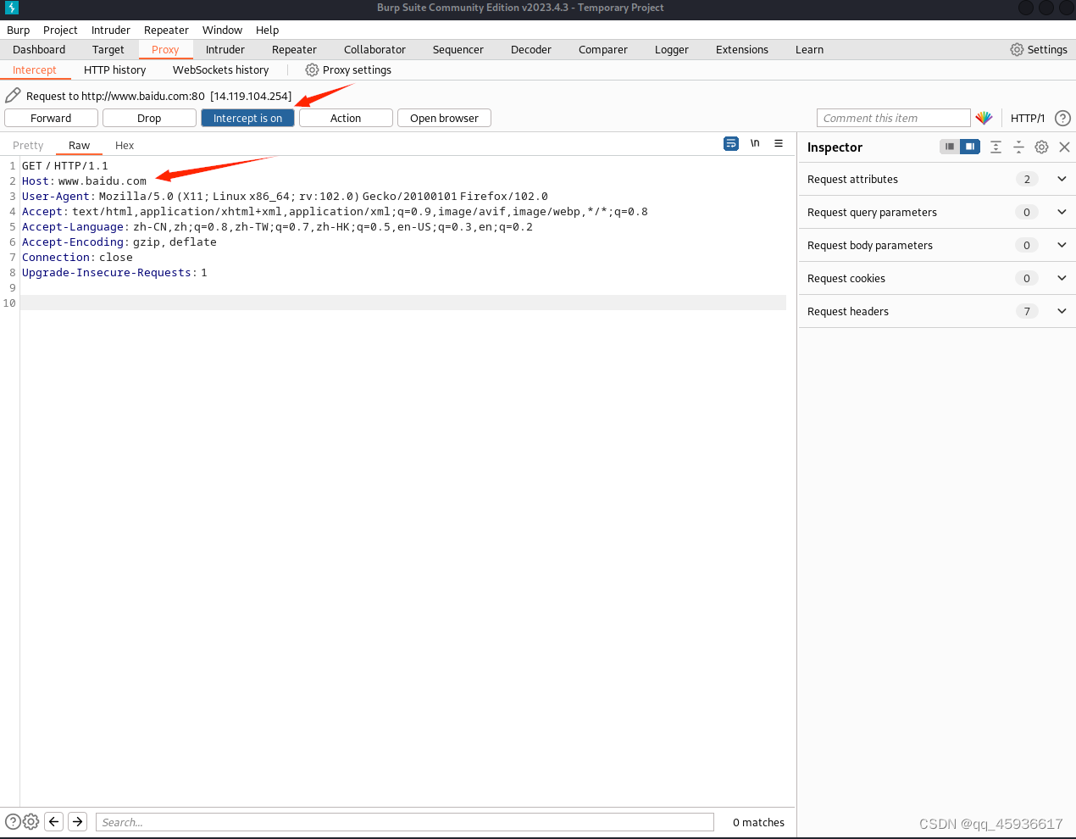Open Inspector settings gear icon
The height and width of the screenshot is (839, 1076).
tap(1041, 147)
